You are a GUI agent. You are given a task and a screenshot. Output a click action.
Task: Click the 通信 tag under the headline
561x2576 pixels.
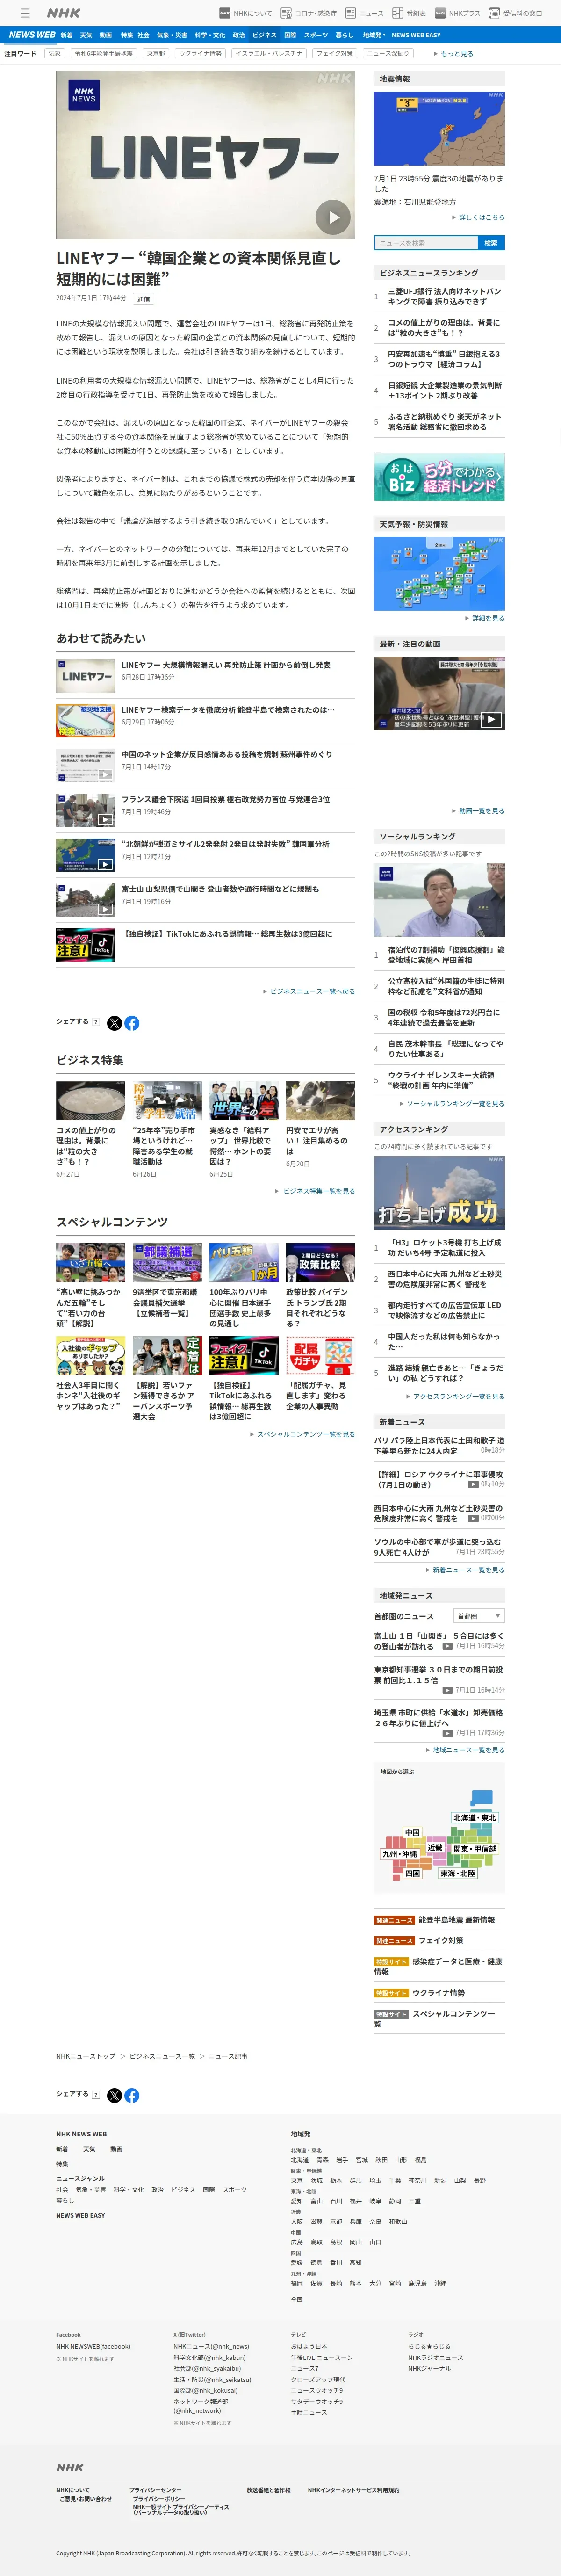click(x=144, y=299)
